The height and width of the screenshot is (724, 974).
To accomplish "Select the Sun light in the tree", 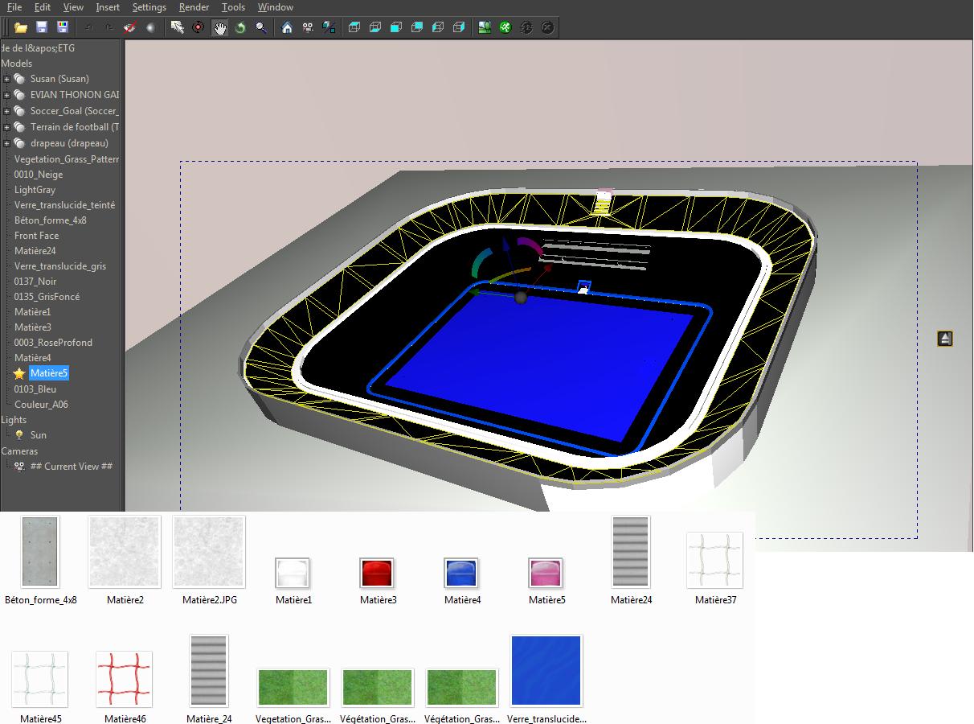I will coord(38,435).
